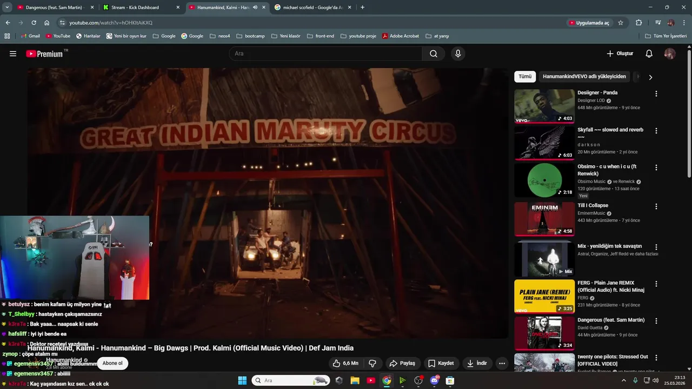Open a new browser tab
Viewport: 692px width, 389px height.
(362, 8)
